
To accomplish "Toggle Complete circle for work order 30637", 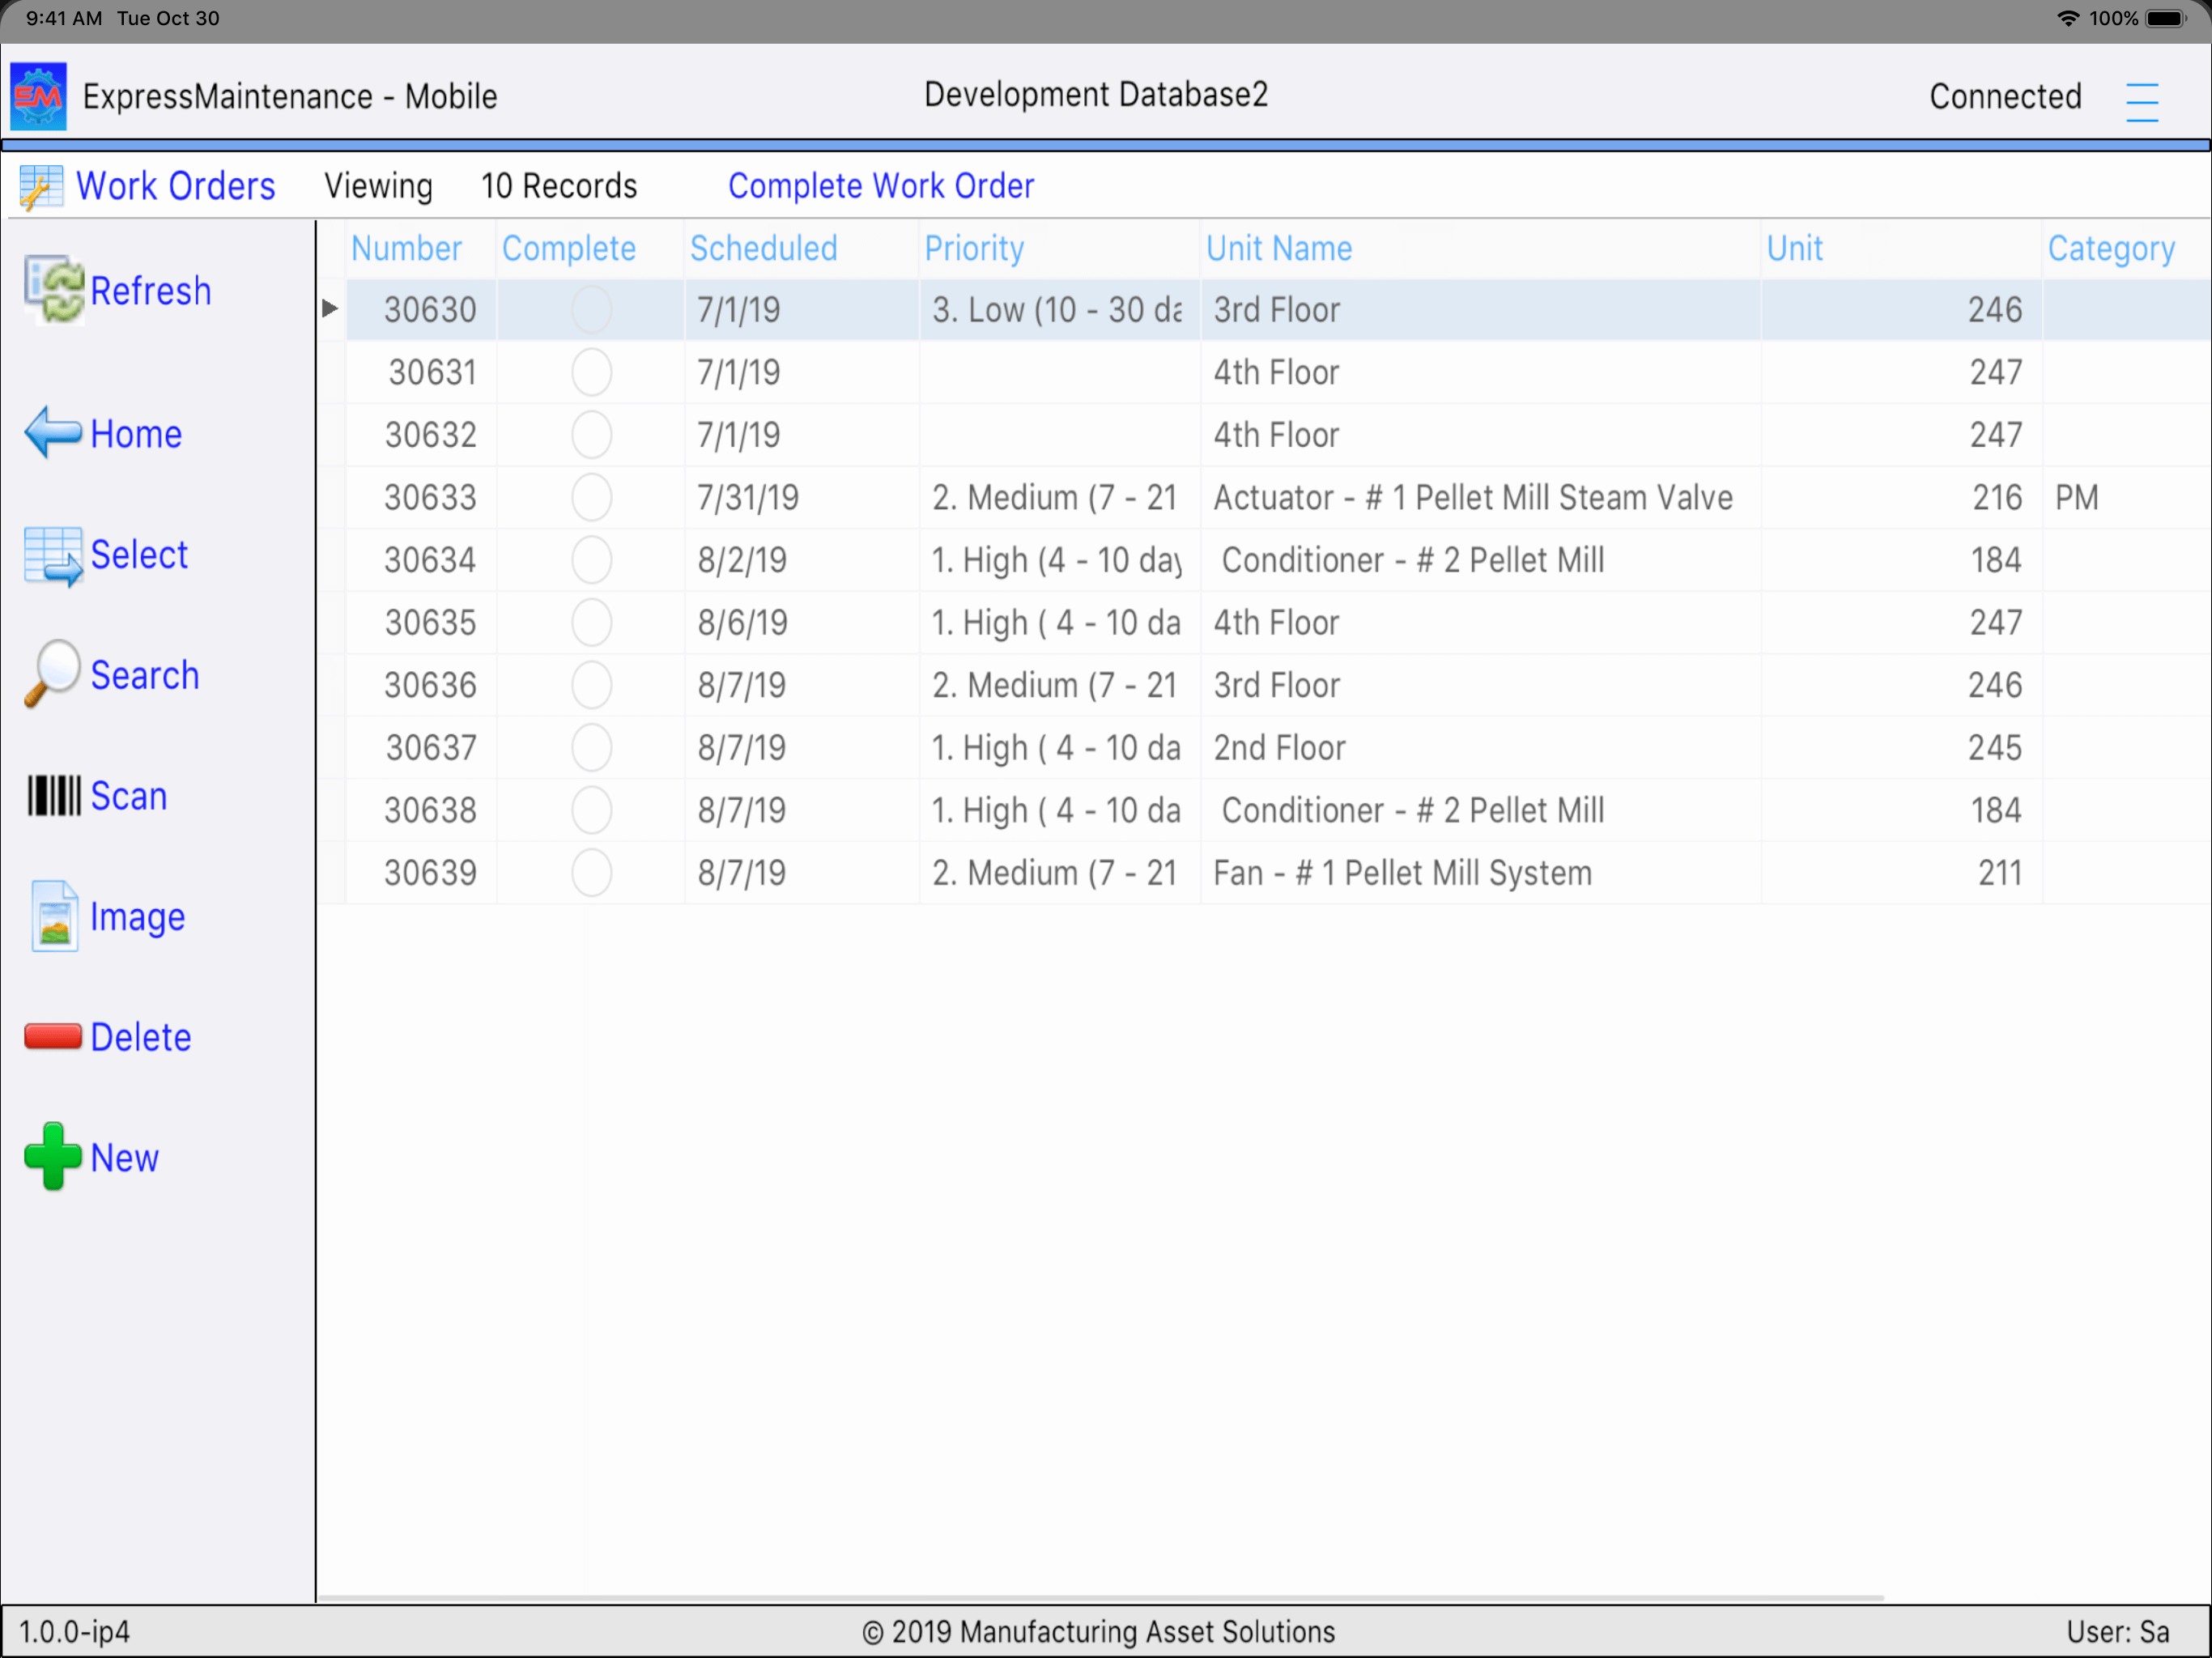I will (591, 747).
